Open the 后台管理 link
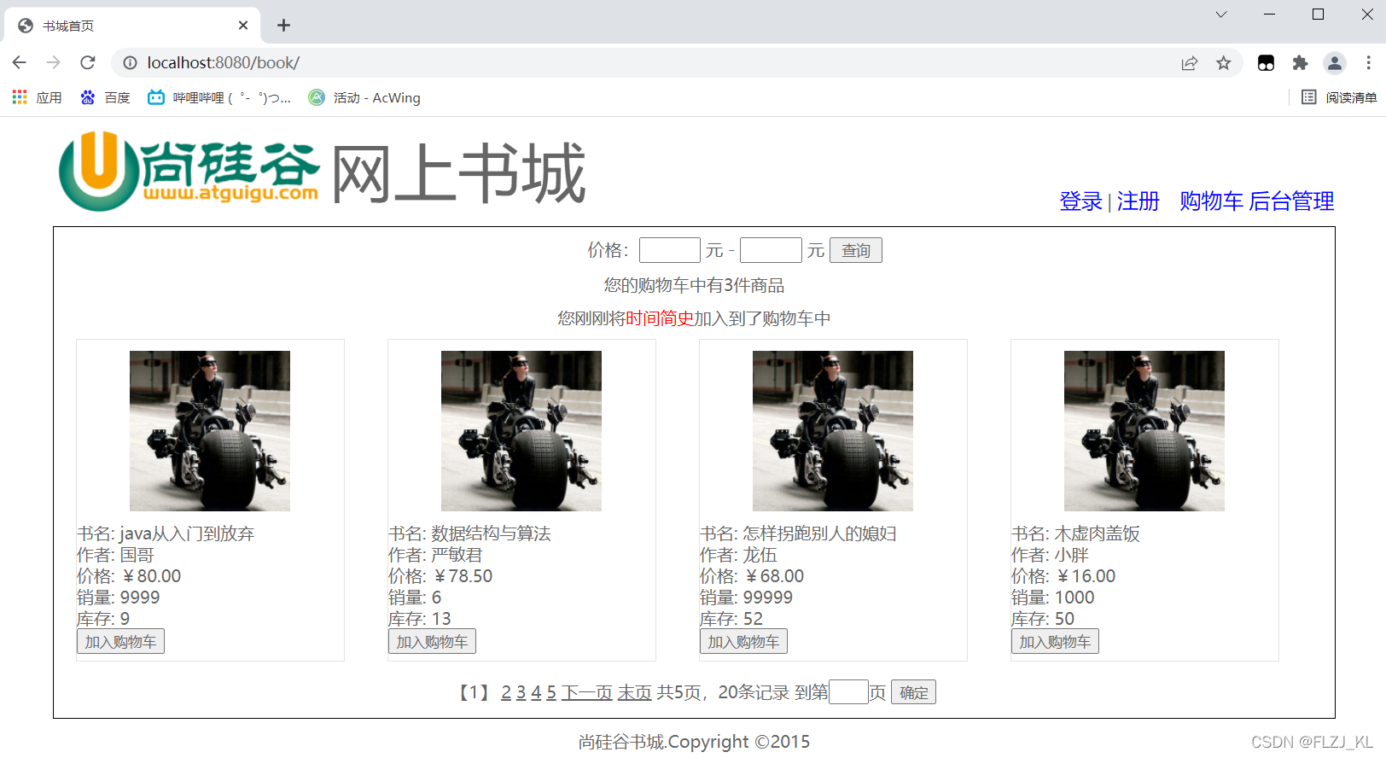This screenshot has width=1386, height=758. pyautogui.click(x=1291, y=201)
